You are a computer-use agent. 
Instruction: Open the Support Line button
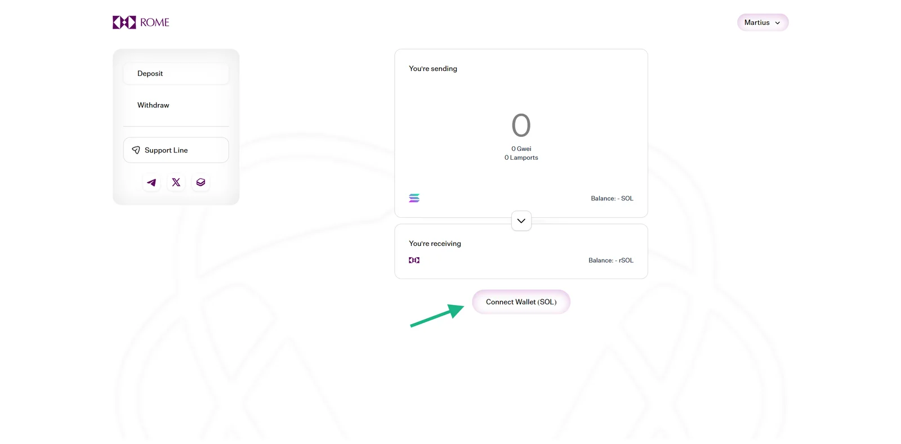(176, 150)
